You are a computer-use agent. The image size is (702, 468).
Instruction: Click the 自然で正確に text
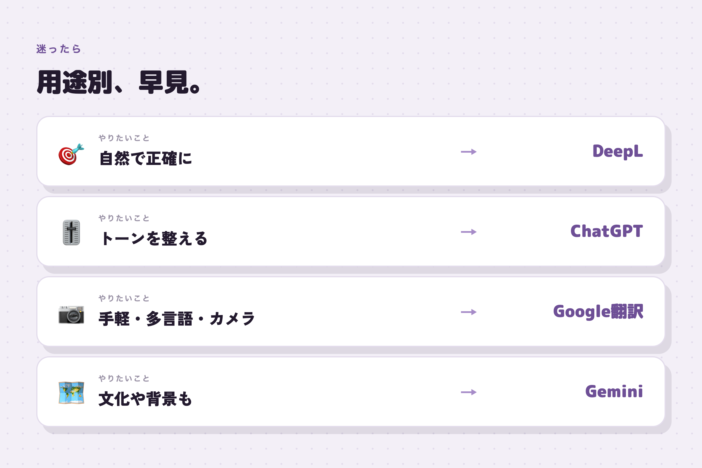click(145, 159)
